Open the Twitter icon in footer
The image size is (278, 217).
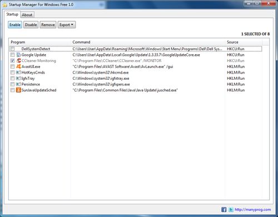231,210
